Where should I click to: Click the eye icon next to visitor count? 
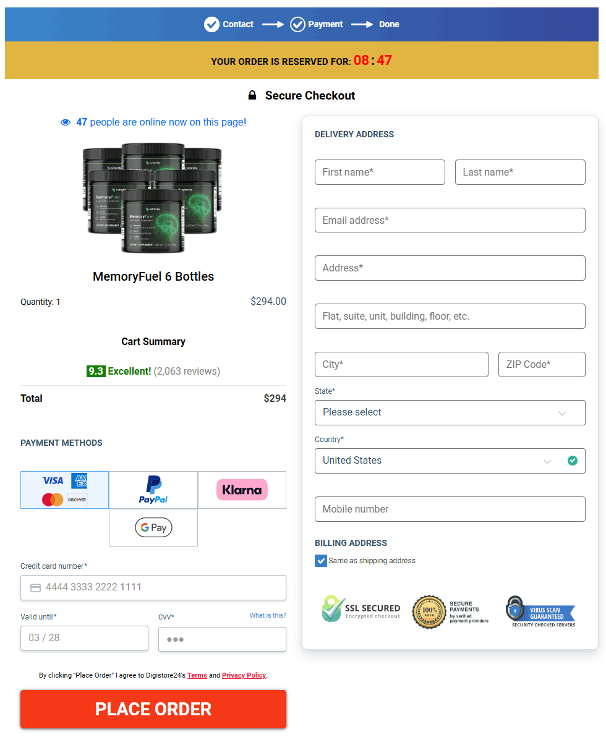tap(66, 122)
